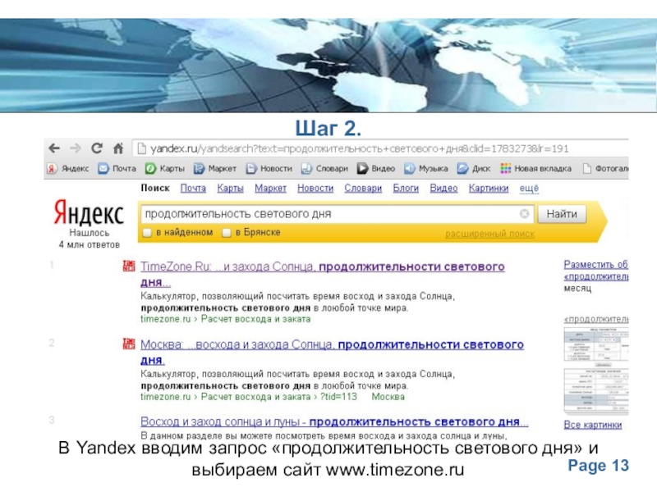Tick the 'в Брянске' checkbox
Screen dimensions: 657x492
[x=227, y=233]
